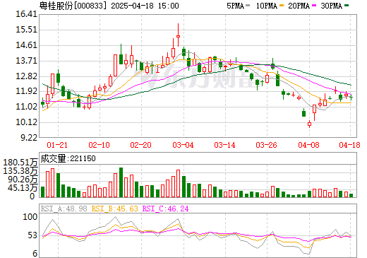Select the 01-21 date axis label
The height and width of the screenshot is (258, 367).
click(57, 145)
